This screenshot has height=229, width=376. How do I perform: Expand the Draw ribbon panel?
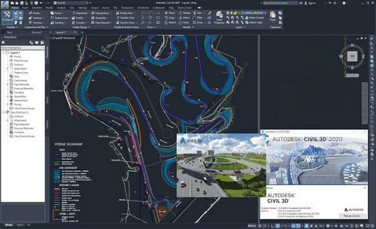(151, 27)
